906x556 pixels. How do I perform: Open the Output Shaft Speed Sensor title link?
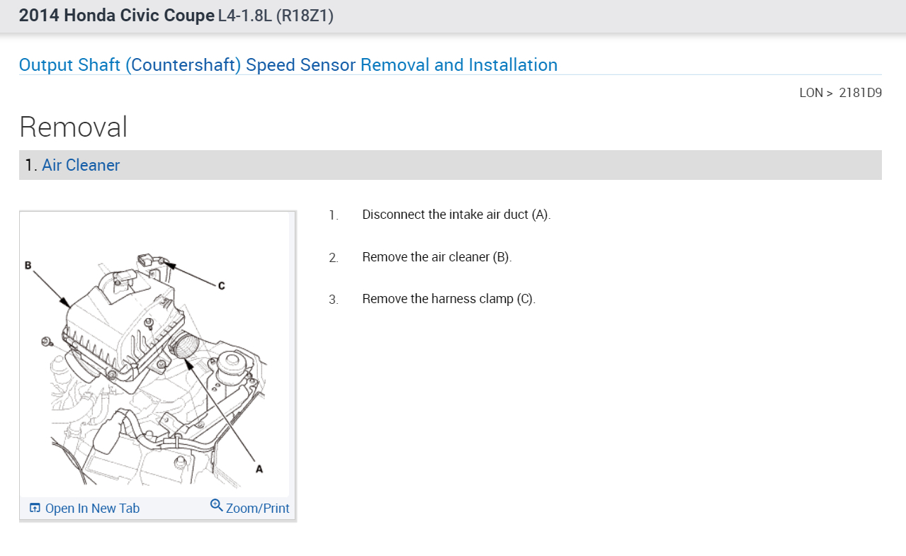point(288,65)
